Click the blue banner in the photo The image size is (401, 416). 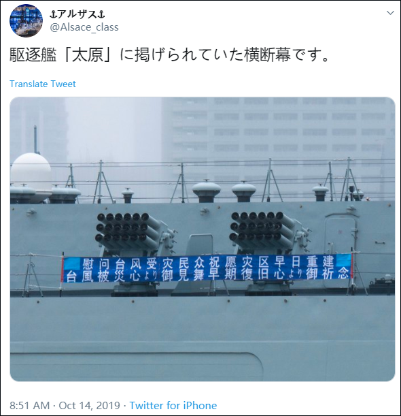pyautogui.click(x=207, y=268)
